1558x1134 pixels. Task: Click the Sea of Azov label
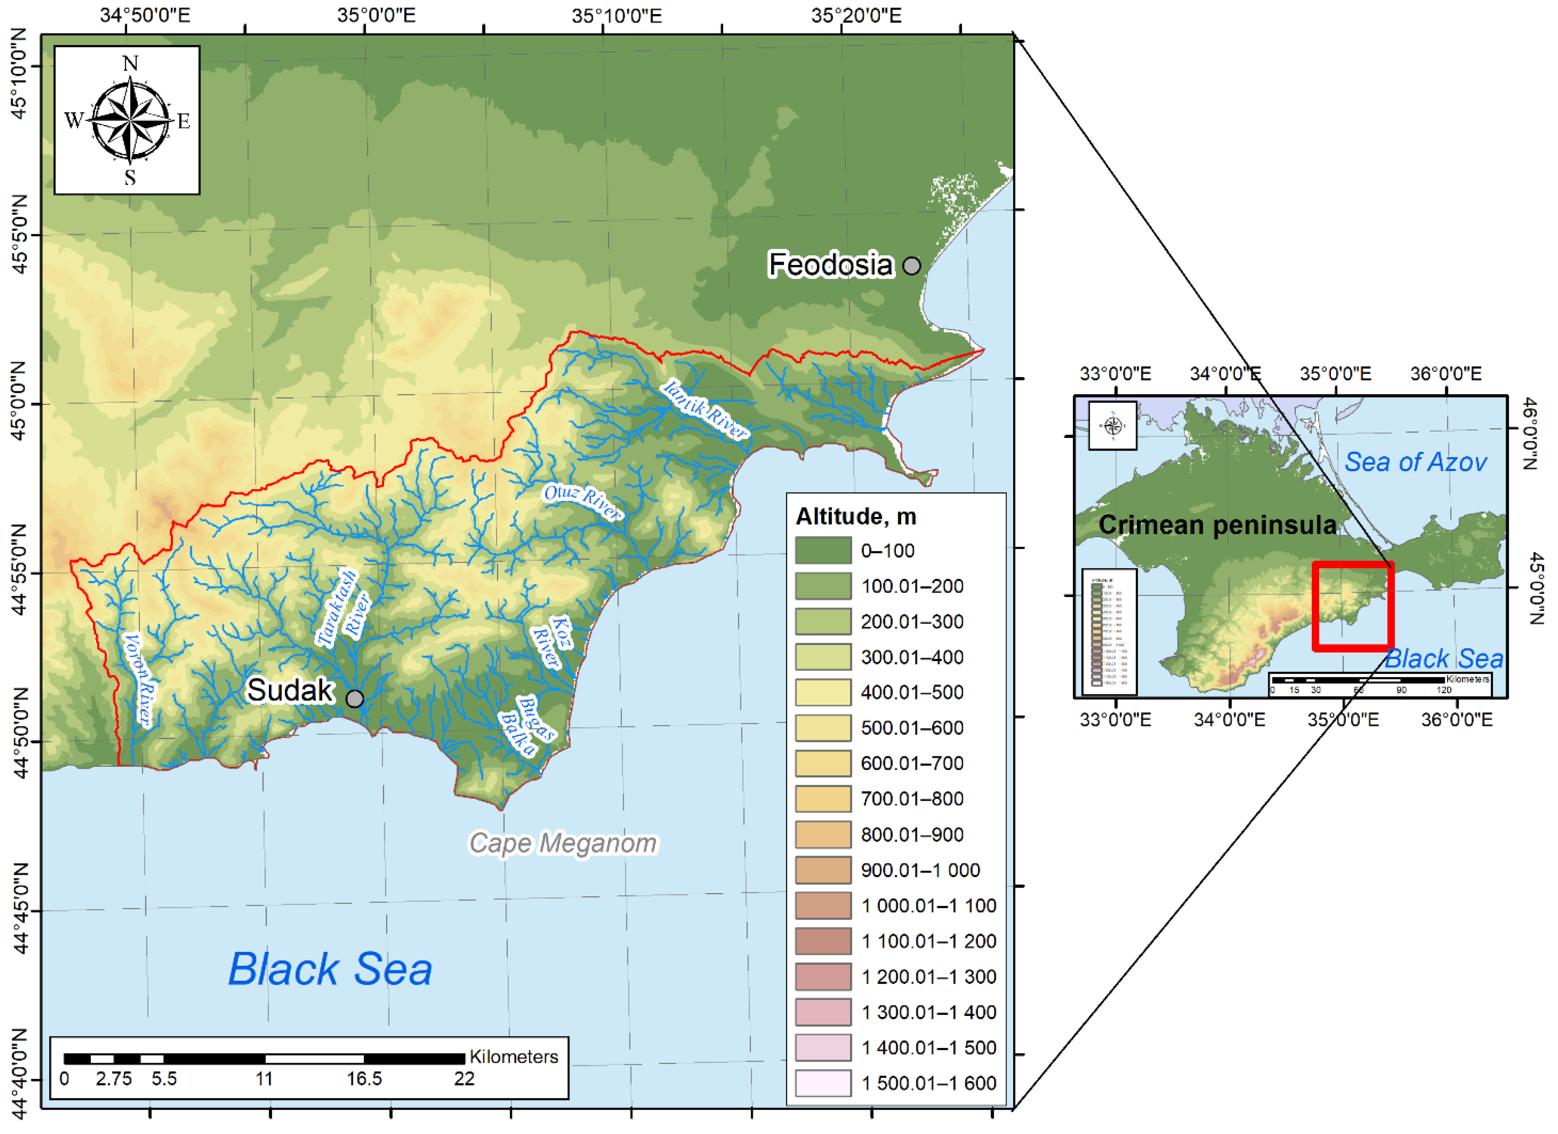(1415, 462)
